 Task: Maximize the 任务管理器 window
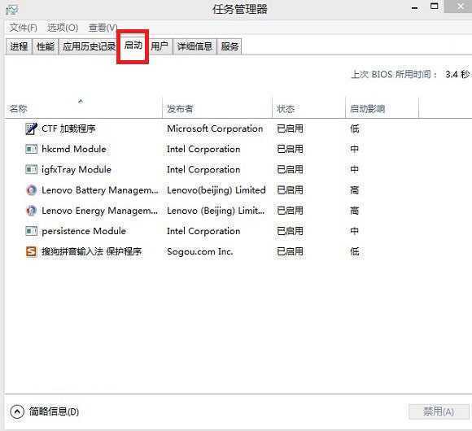pyautogui.click(x=435, y=6)
